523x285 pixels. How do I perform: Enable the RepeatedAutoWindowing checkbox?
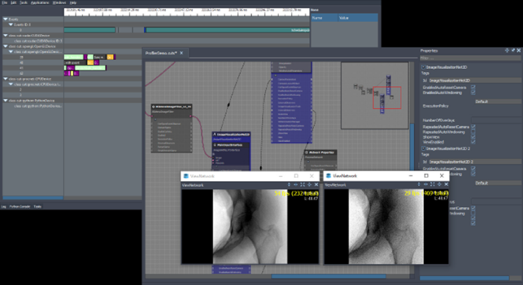473,132
